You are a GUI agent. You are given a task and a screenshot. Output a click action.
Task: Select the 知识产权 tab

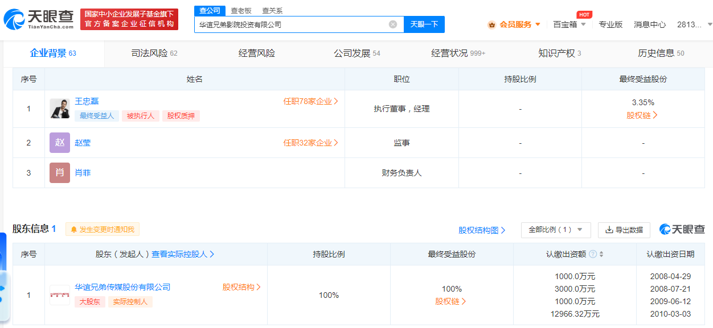(559, 53)
